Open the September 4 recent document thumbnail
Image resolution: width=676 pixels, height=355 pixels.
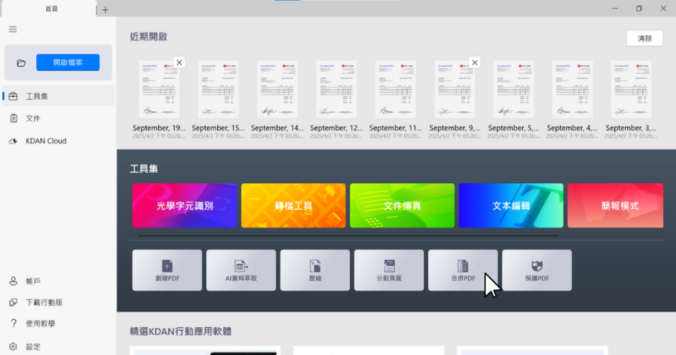click(x=572, y=89)
